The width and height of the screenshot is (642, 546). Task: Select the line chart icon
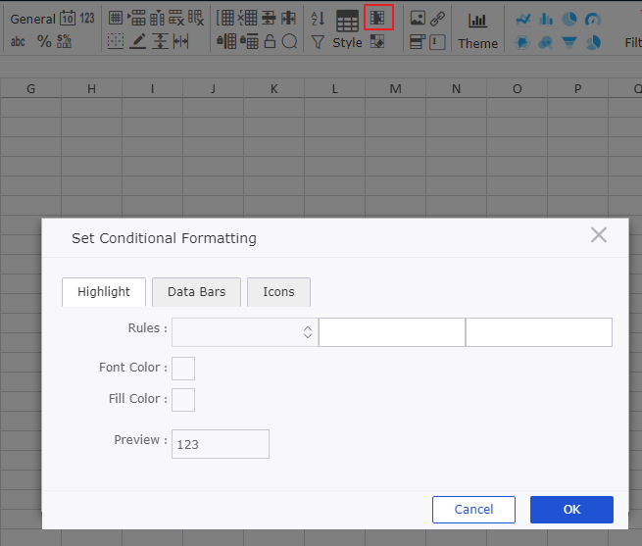pyautogui.click(x=523, y=19)
